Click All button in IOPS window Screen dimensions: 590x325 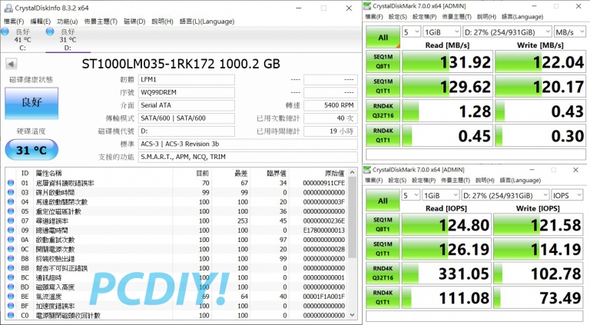[x=383, y=201]
